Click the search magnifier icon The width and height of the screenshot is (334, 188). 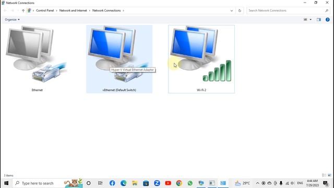pyautogui.click(x=327, y=10)
